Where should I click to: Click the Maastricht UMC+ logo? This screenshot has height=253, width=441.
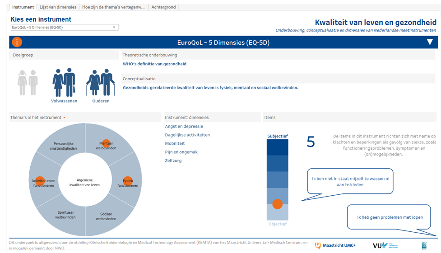[x=335, y=245]
